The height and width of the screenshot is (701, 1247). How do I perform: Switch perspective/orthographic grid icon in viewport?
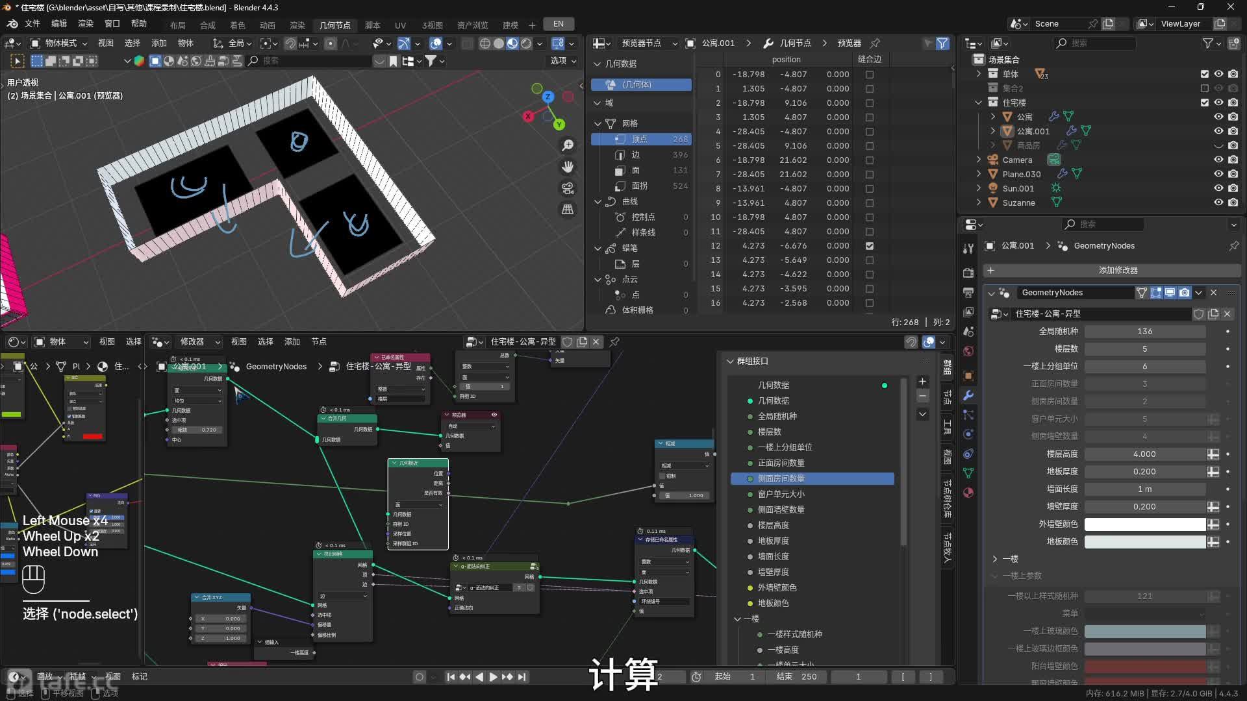click(x=568, y=210)
